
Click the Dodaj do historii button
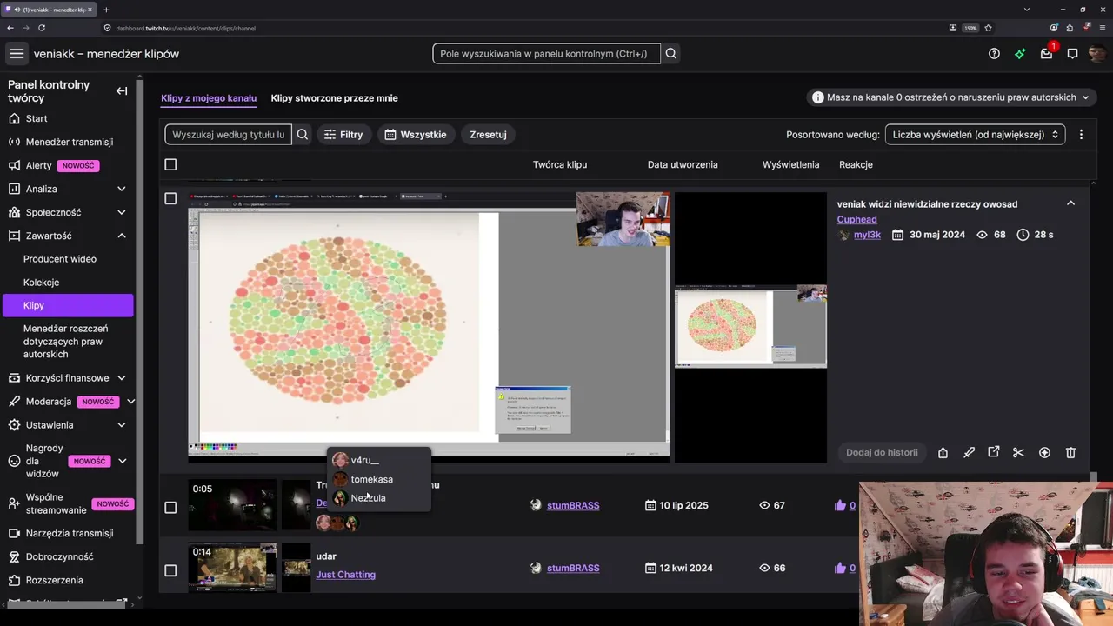point(882,452)
